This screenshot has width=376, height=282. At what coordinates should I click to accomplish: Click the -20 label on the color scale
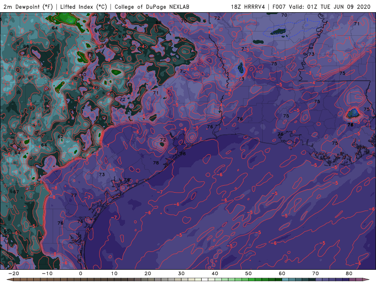pos(14,274)
